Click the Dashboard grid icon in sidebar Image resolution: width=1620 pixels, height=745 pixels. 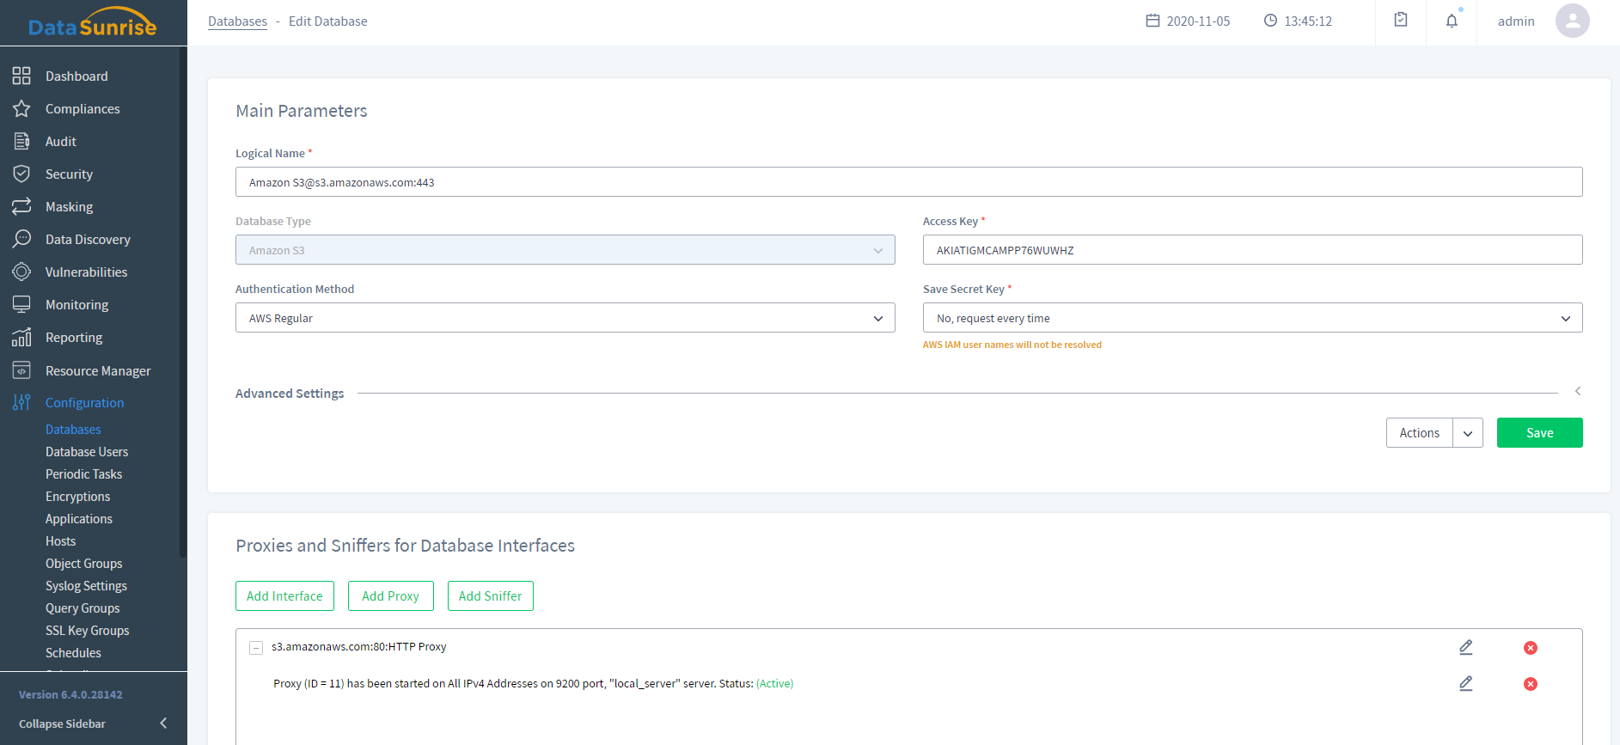point(21,76)
